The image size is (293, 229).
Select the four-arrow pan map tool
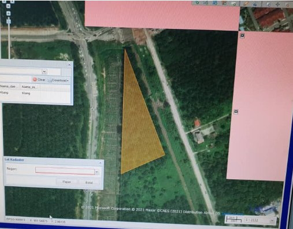tap(277, 5)
